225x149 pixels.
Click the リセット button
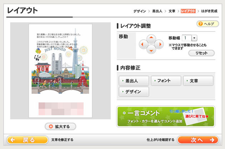201,53
